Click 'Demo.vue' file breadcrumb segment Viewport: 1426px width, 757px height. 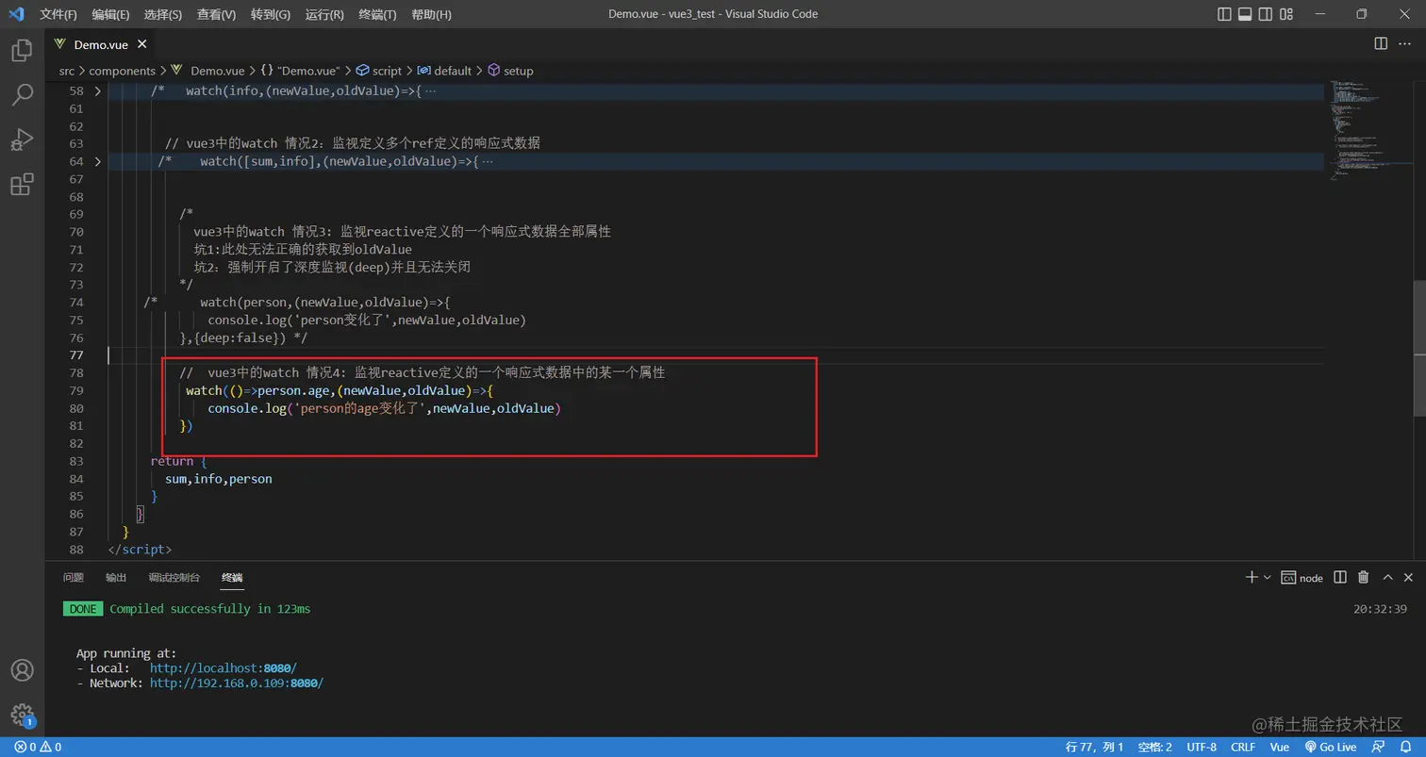click(x=207, y=71)
